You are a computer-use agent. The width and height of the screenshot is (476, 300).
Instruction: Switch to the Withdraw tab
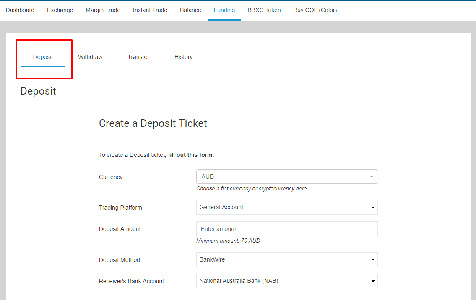(90, 57)
